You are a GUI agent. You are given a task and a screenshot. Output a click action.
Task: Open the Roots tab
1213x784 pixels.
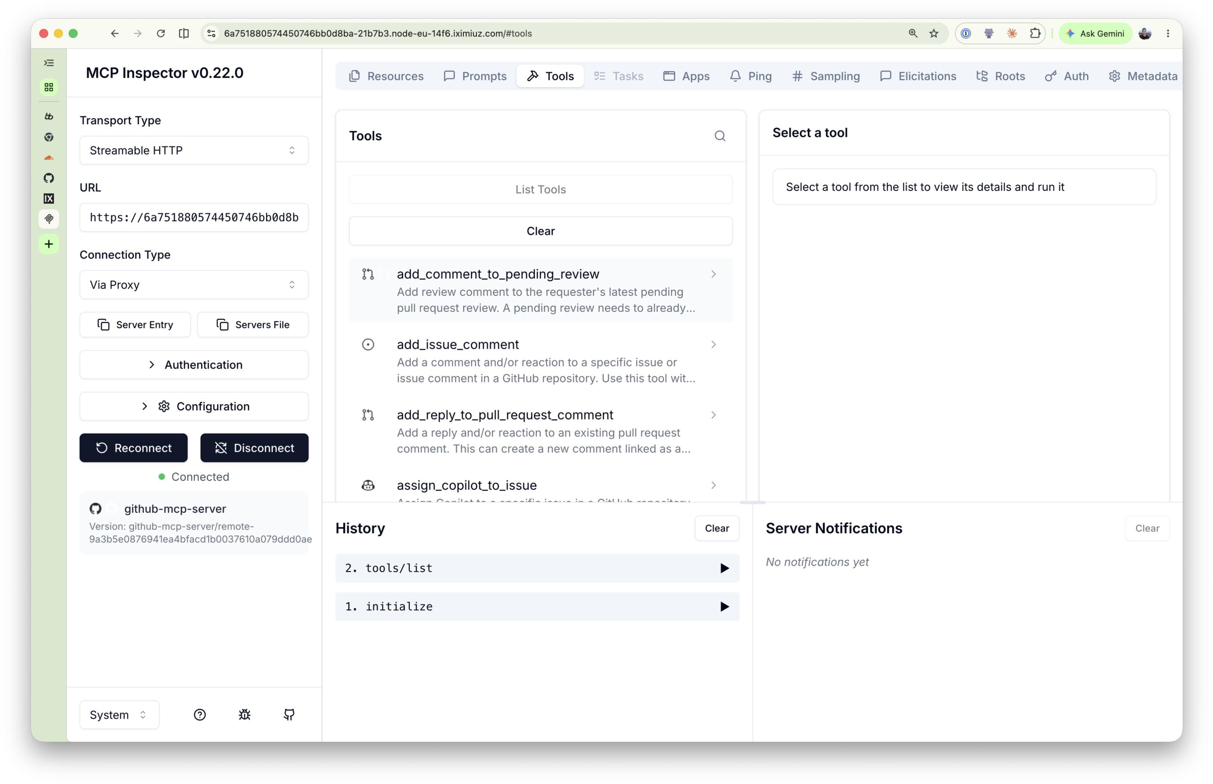[x=1000, y=76]
